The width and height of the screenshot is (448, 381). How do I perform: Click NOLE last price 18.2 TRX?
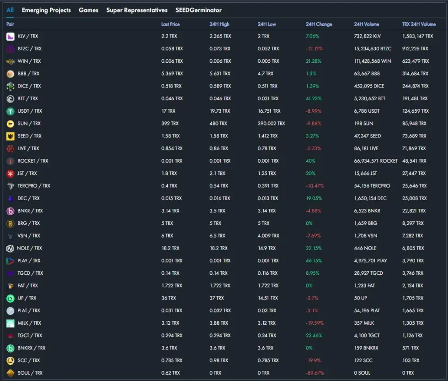(x=170, y=248)
